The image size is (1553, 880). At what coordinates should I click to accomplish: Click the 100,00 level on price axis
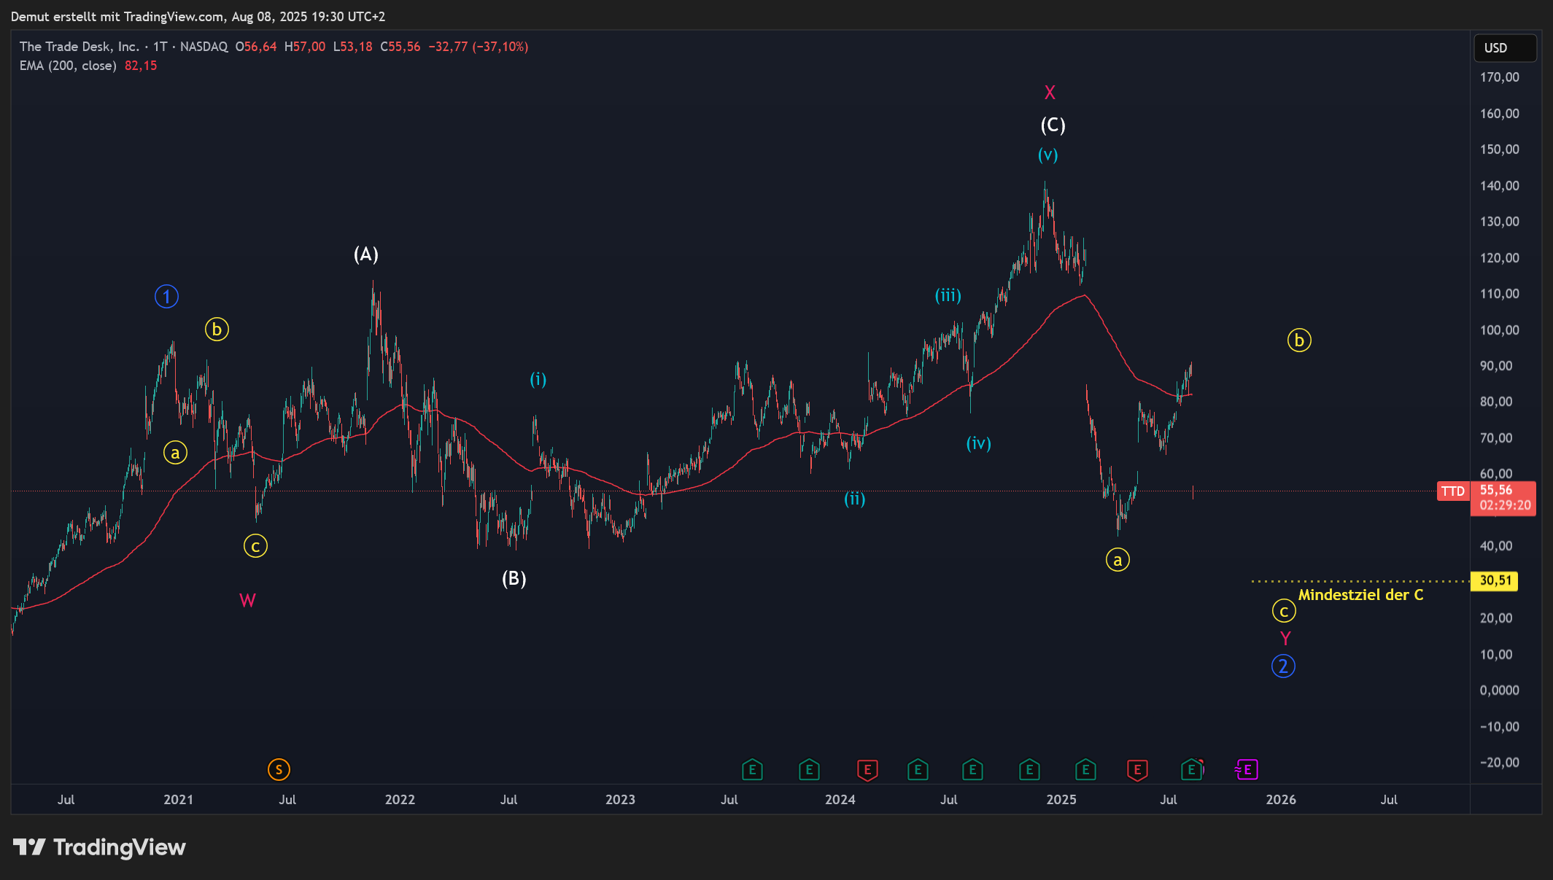coord(1499,330)
